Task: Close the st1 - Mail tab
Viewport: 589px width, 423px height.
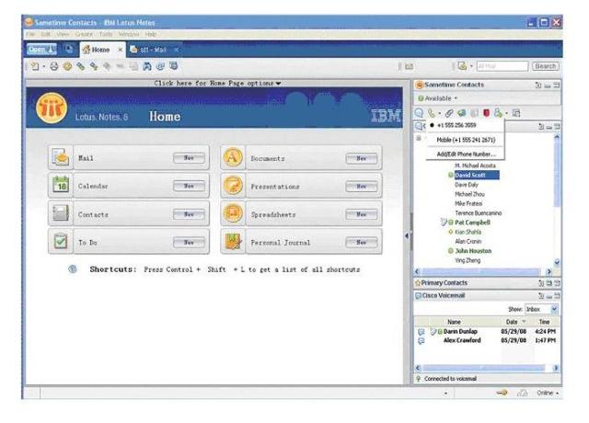Action: coord(176,50)
